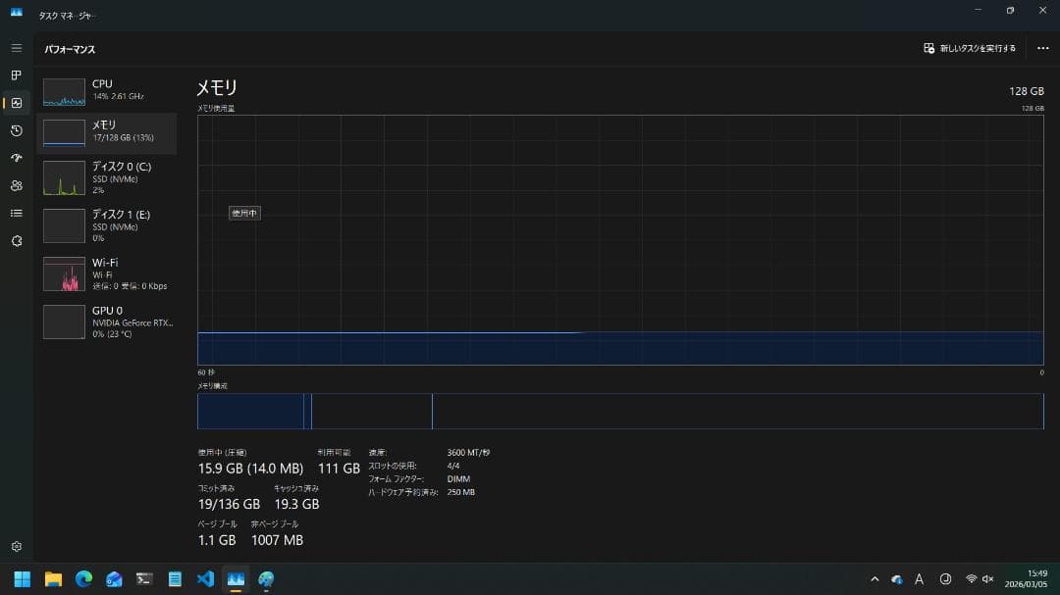This screenshot has height=595, width=1060.
Task: Open the Users page icon
Action: (16, 185)
